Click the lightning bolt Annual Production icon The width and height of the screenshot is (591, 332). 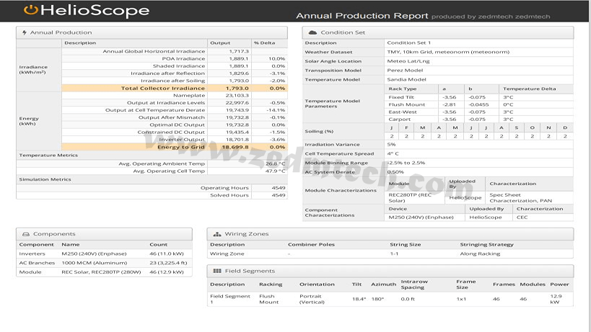coord(25,32)
